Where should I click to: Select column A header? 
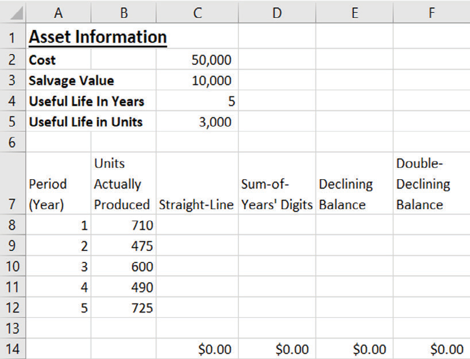coord(59,11)
